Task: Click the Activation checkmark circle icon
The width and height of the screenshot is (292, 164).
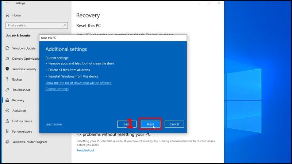Action: pyautogui.click(x=7, y=110)
